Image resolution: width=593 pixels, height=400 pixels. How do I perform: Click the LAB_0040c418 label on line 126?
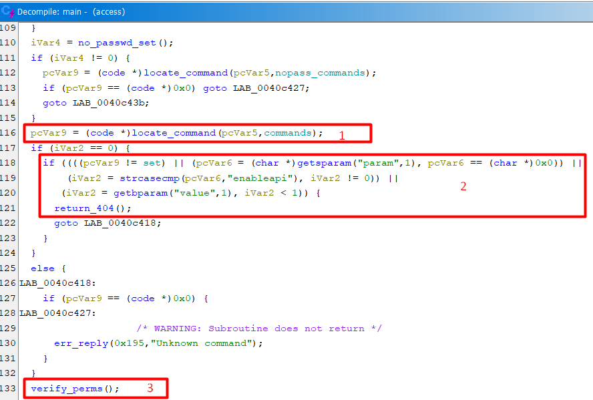tap(55, 283)
